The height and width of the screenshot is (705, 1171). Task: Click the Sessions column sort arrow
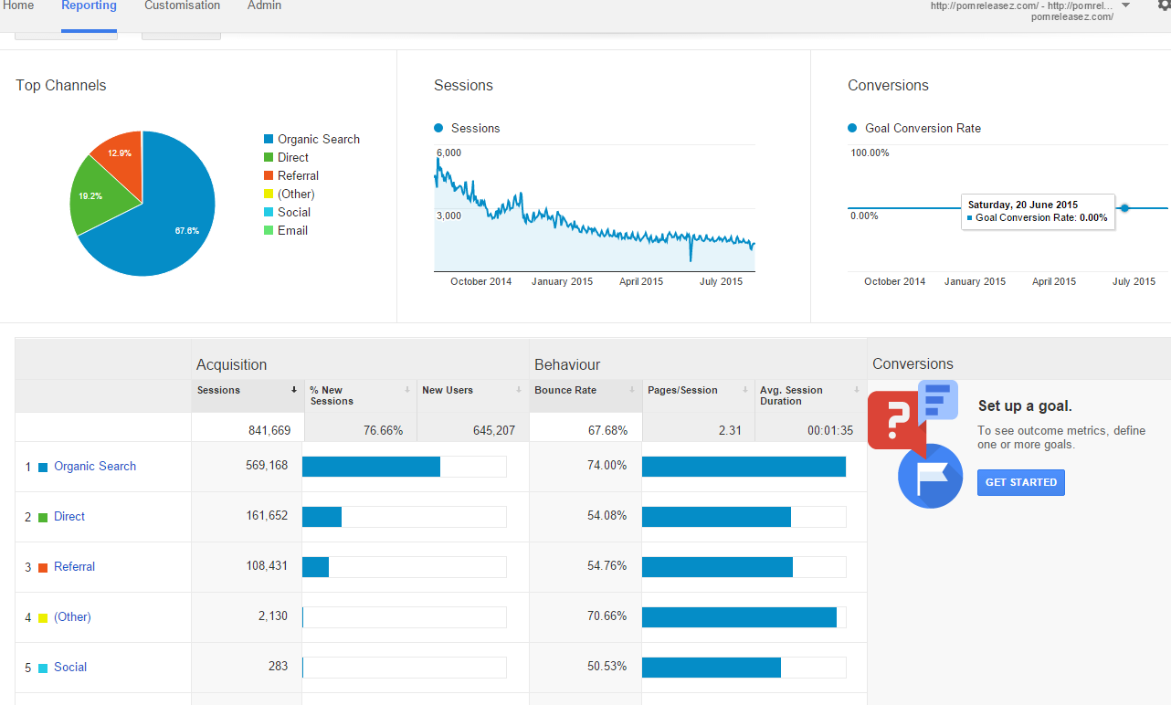(294, 390)
